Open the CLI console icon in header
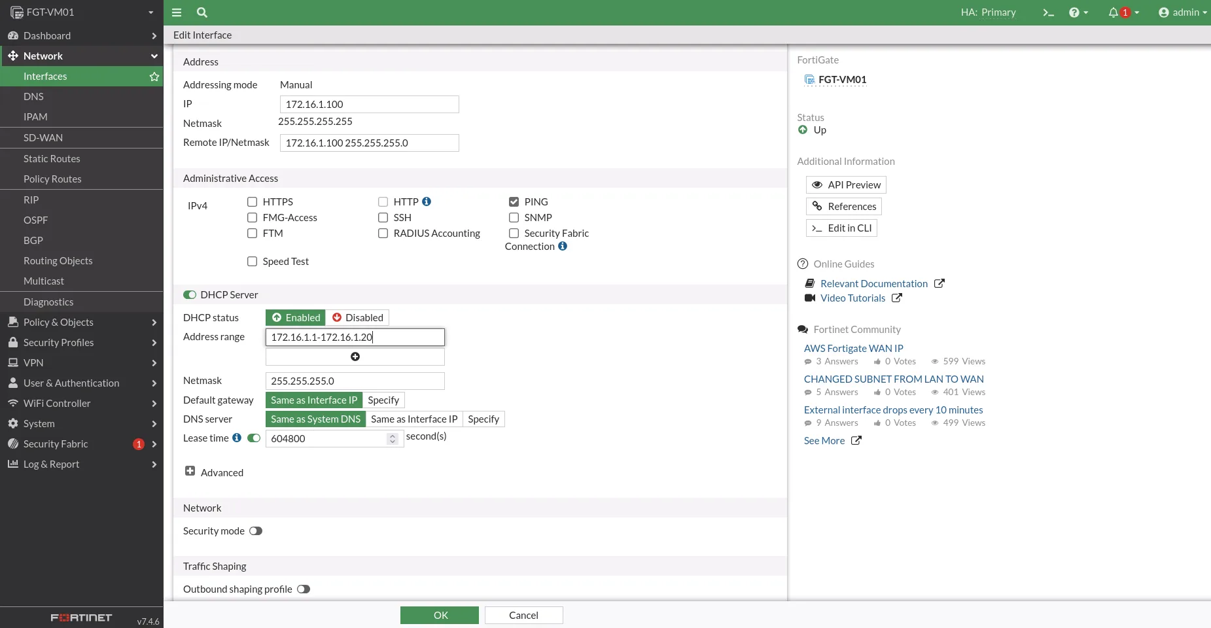Image resolution: width=1211 pixels, height=628 pixels. tap(1048, 12)
